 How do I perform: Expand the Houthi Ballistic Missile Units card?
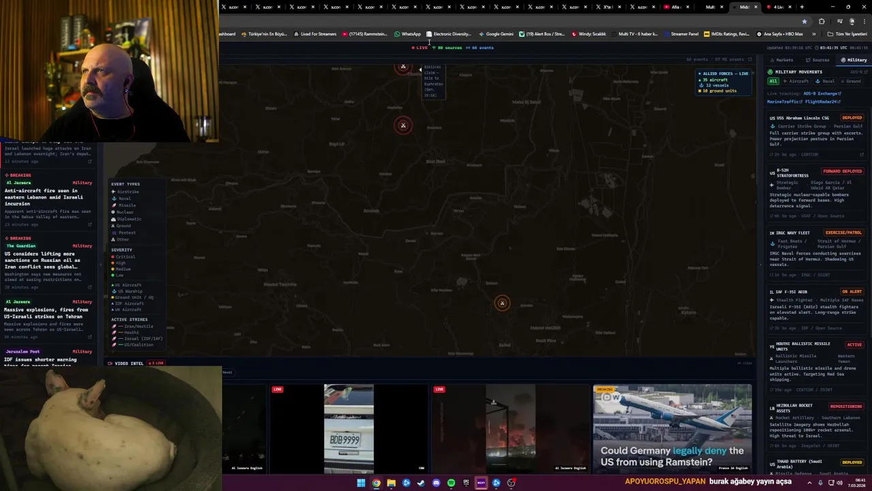[816, 368]
